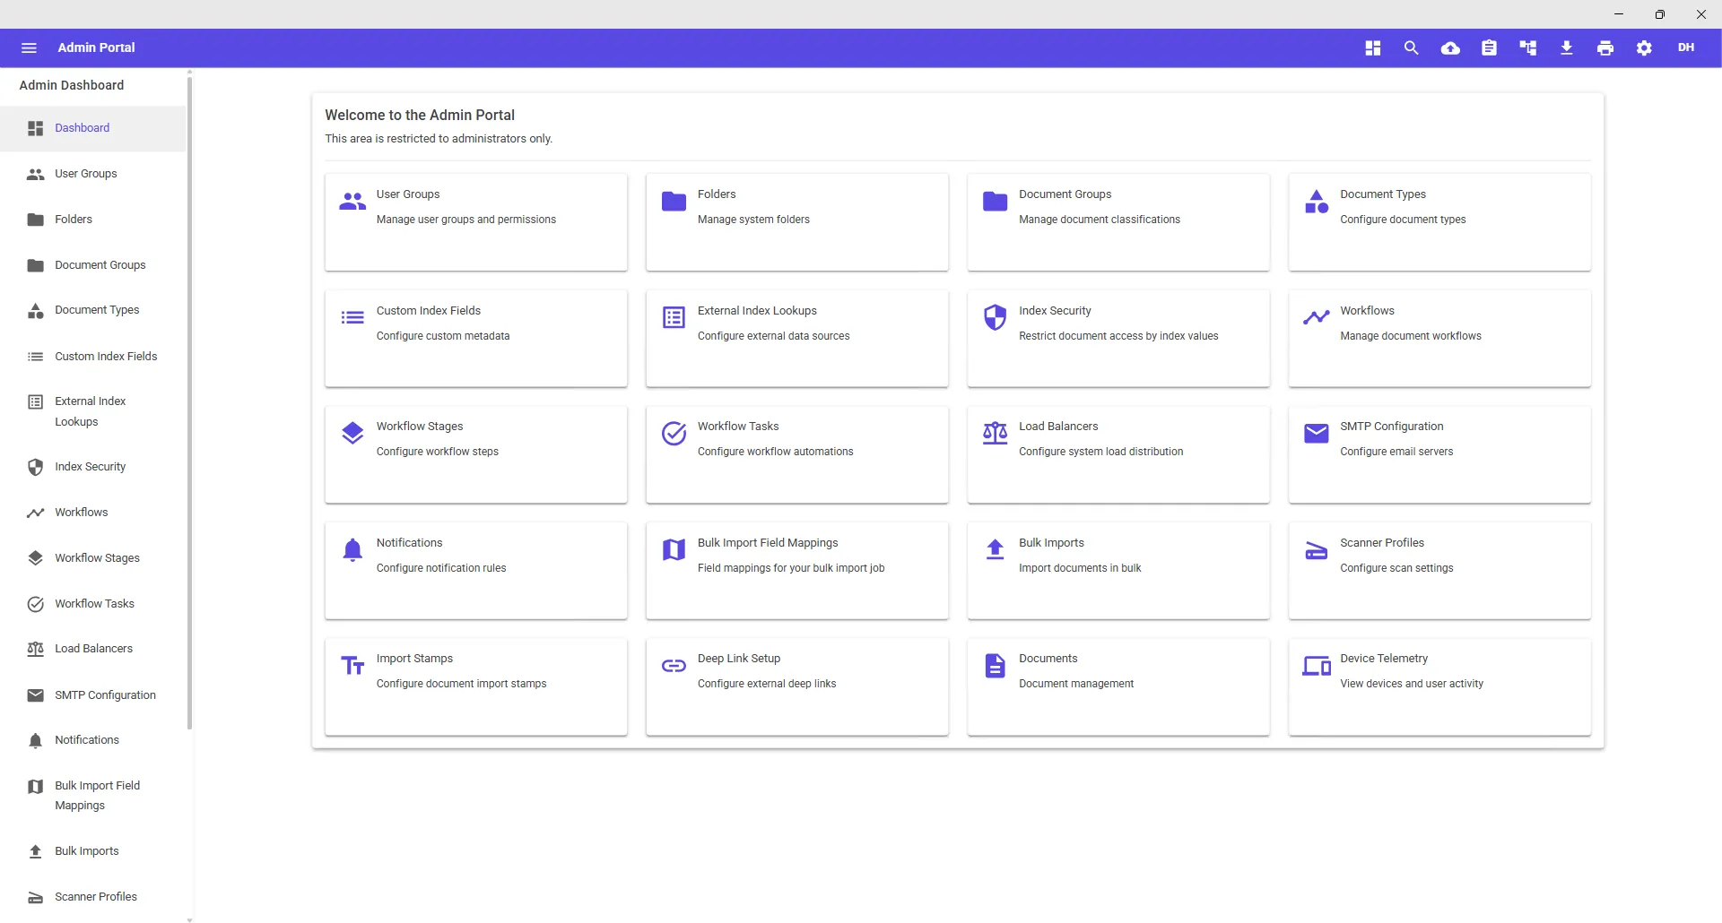The height and width of the screenshot is (923, 1722).
Task: Open the 'Configure workflow automations' card
Action: (797, 454)
